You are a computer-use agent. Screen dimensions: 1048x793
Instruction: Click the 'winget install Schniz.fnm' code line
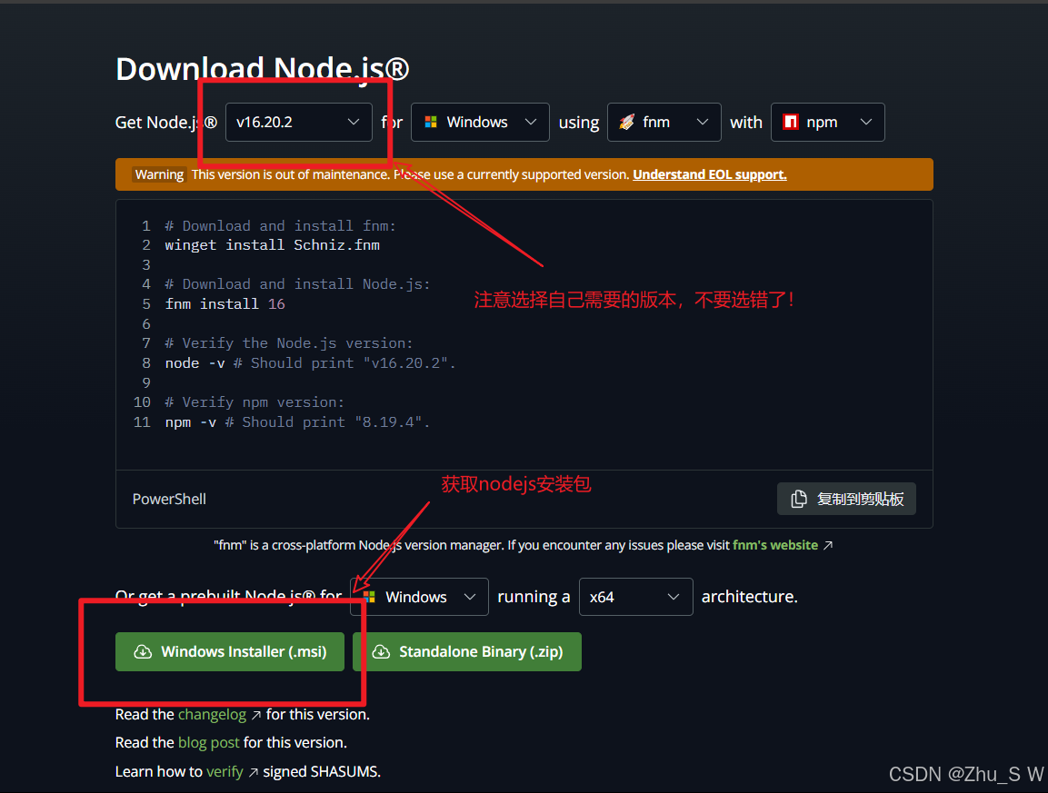pyautogui.click(x=272, y=245)
